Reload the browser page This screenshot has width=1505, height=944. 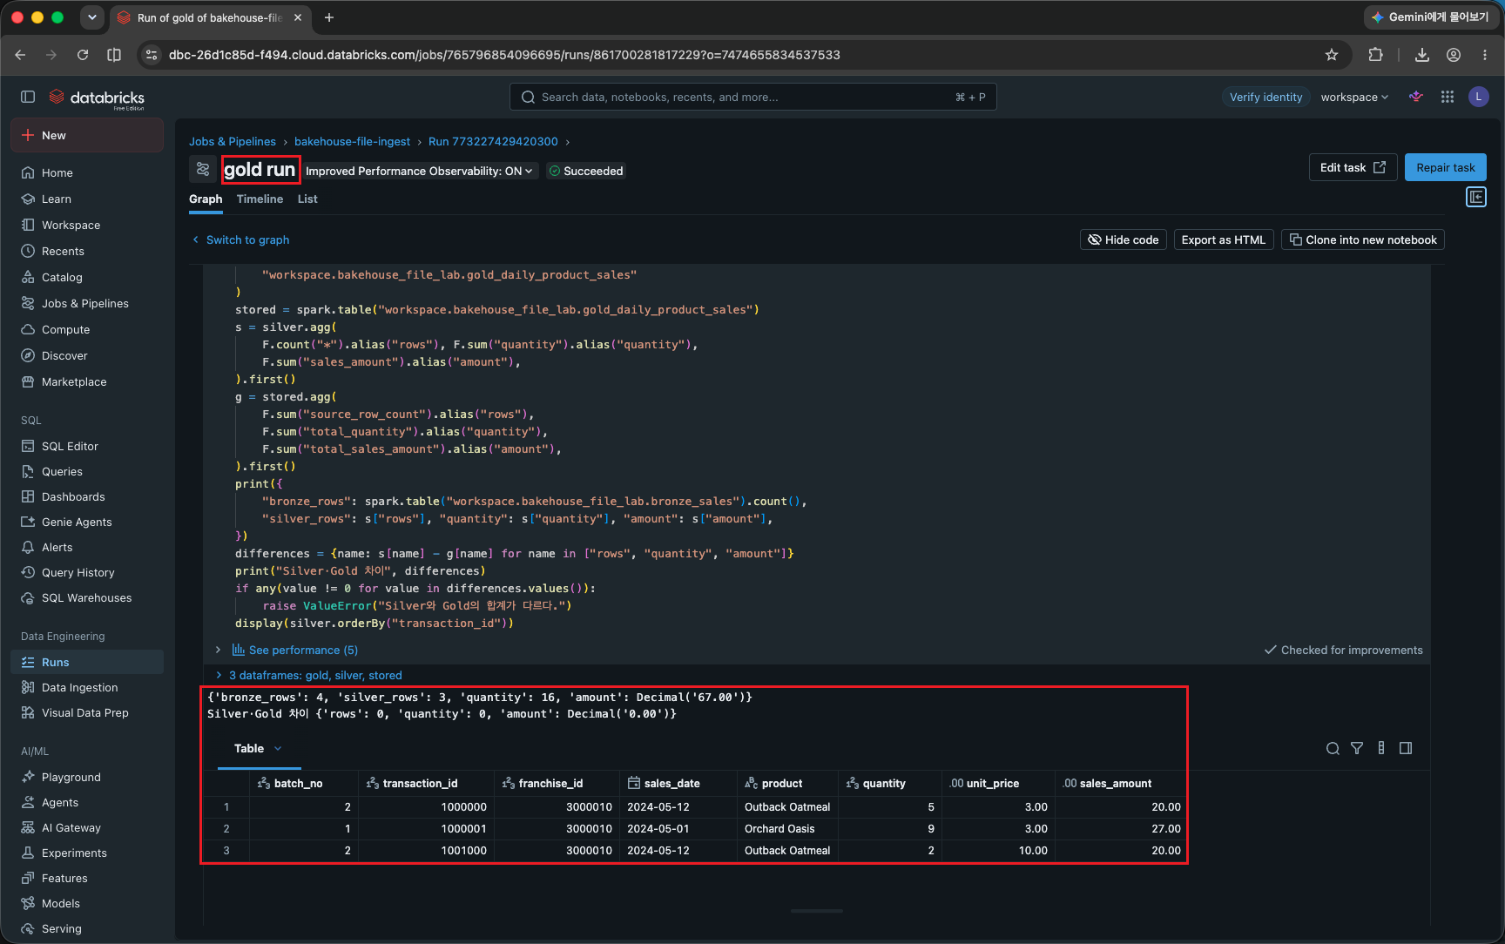83,55
